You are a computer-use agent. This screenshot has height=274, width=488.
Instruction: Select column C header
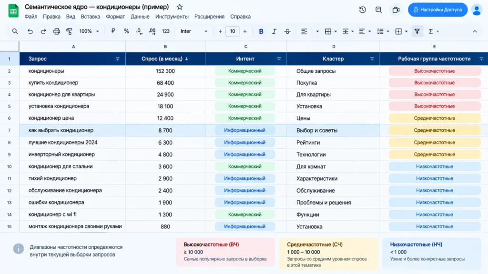(246, 47)
